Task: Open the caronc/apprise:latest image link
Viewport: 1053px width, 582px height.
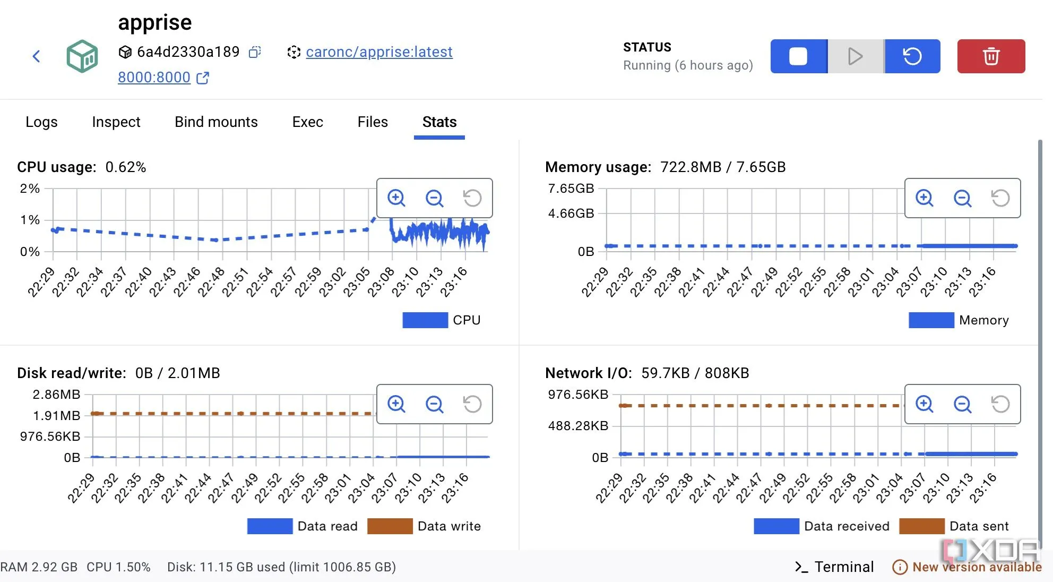Action: [x=379, y=52]
